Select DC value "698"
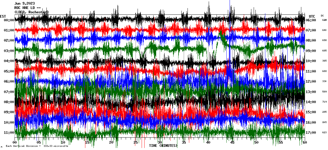 [325, 40]
